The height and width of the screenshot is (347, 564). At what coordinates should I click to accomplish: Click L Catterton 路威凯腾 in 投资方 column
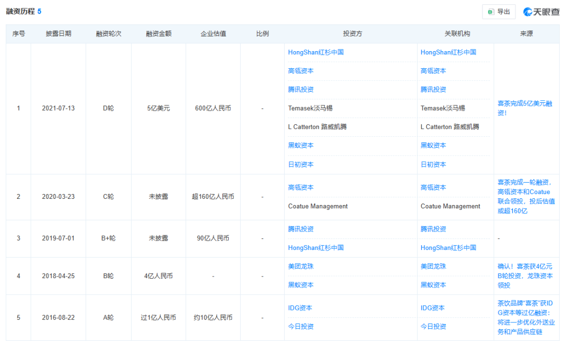point(318,127)
